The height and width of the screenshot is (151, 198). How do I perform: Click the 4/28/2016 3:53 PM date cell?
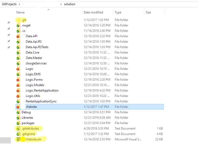pos(96,129)
